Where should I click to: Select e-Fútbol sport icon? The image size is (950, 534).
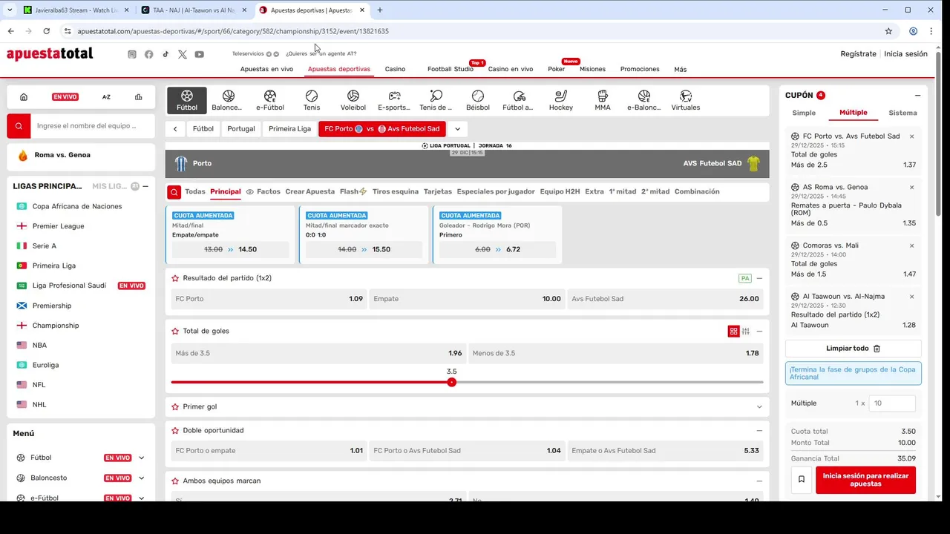tap(270, 101)
